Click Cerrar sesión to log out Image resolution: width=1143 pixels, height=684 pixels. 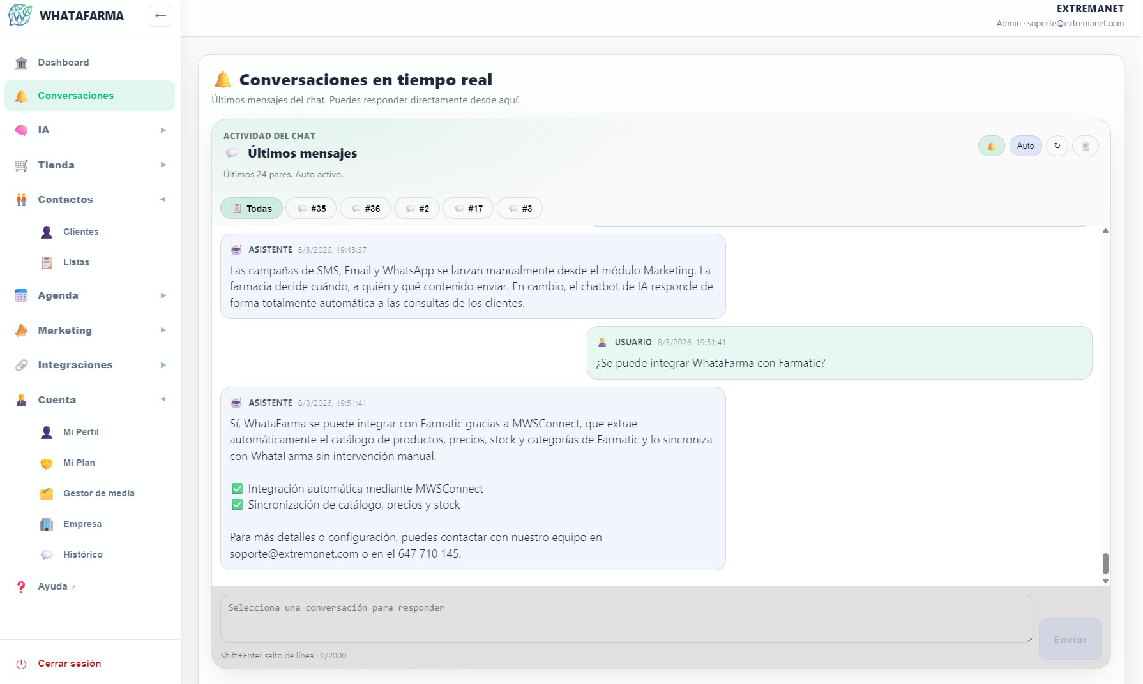coord(69,664)
